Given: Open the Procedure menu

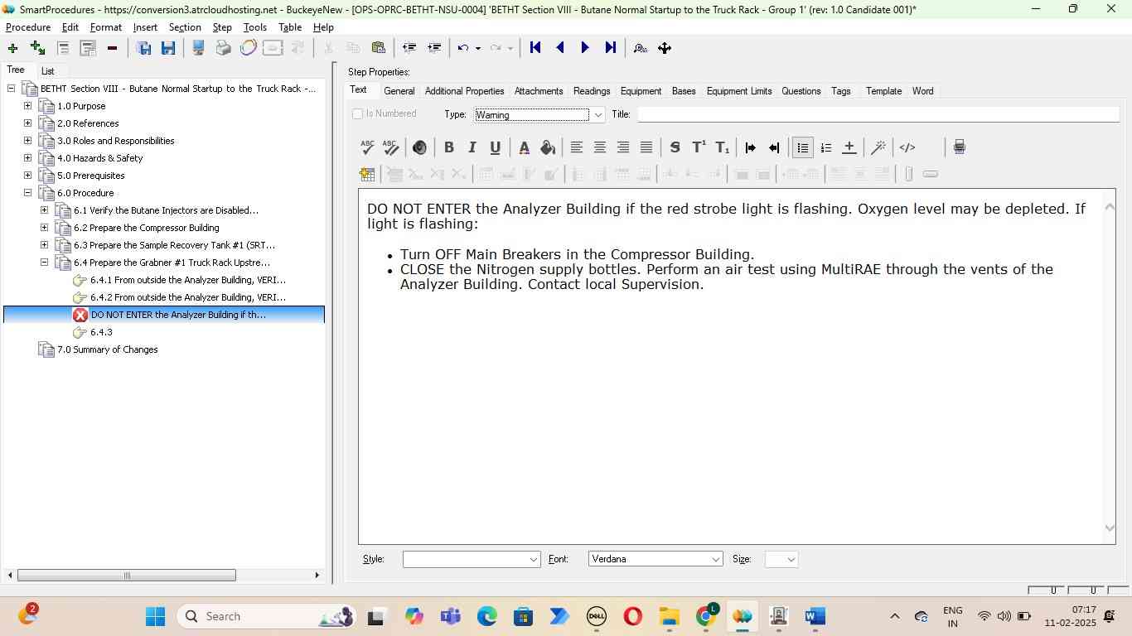Looking at the screenshot, I should 28,27.
